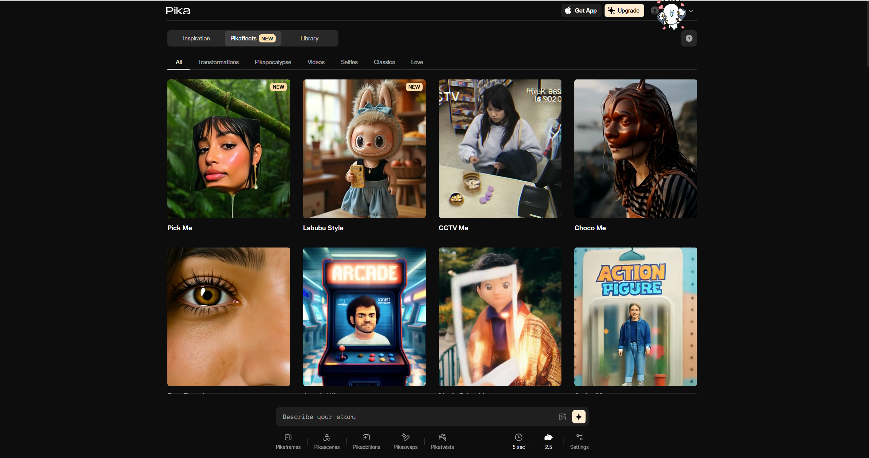Switch to the Inspiration tab

click(x=196, y=38)
